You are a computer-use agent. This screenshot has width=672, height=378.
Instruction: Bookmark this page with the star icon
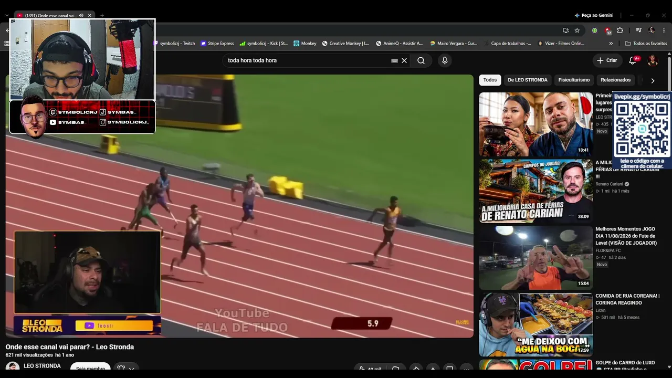[577, 30]
